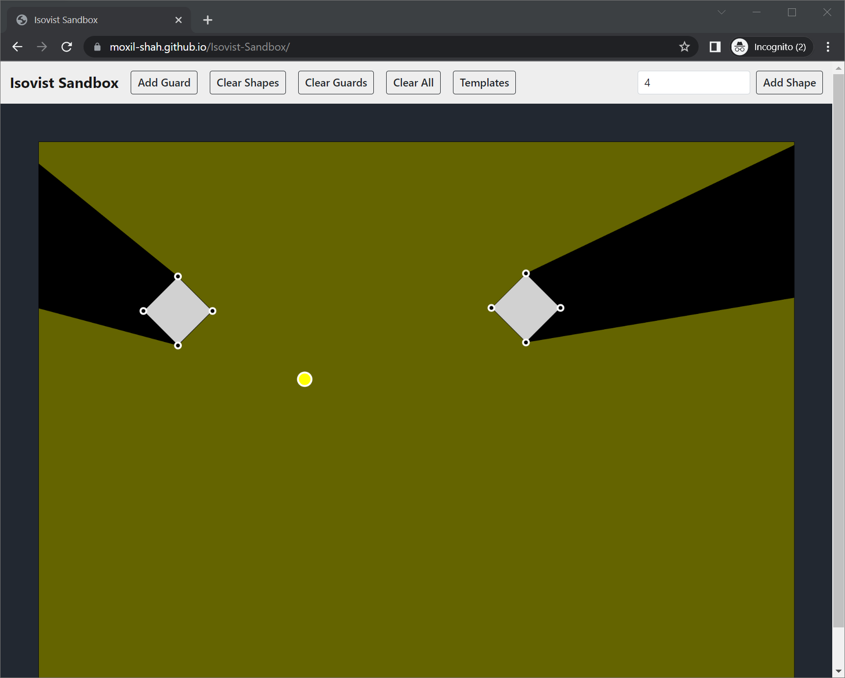Grab the right vertex of left diamond

(213, 311)
